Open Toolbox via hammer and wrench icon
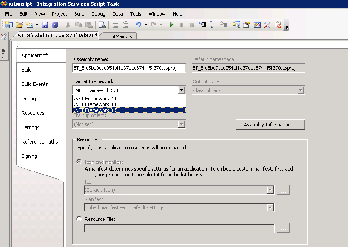The image size is (348, 247). point(268,25)
